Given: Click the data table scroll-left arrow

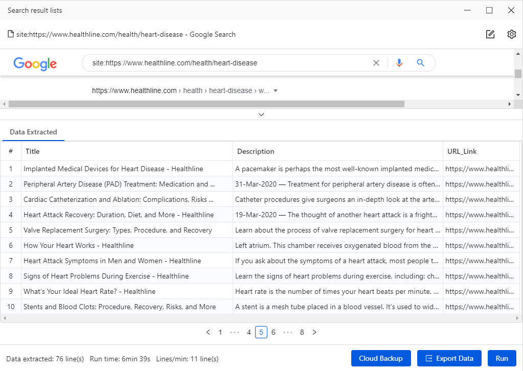Looking at the screenshot, I should point(4,318).
